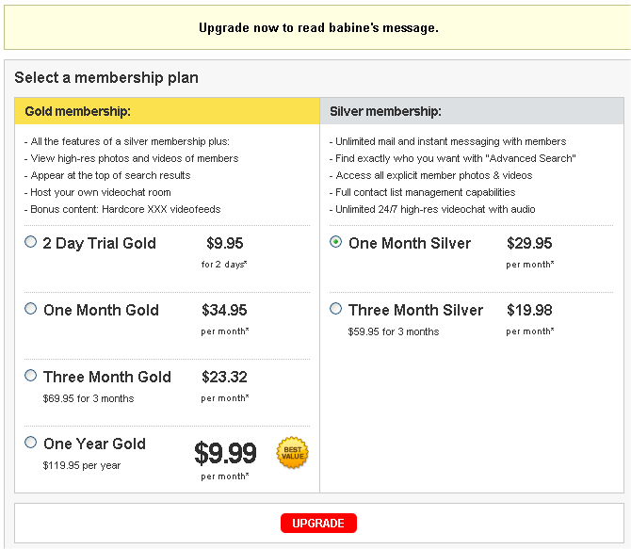Choose the One Month Gold radio option
The height and width of the screenshot is (549, 631).
point(30,309)
